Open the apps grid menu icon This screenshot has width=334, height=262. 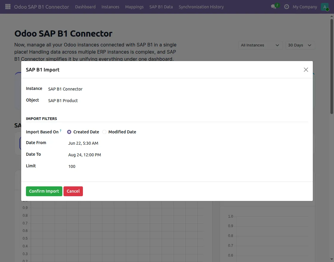pos(8,7)
